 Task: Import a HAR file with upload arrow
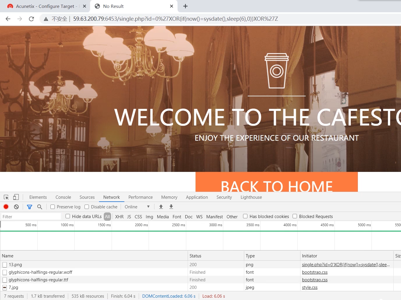pos(161,207)
